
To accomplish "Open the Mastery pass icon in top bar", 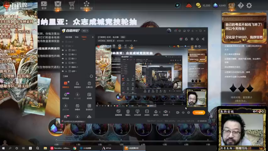I will coord(86,5).
